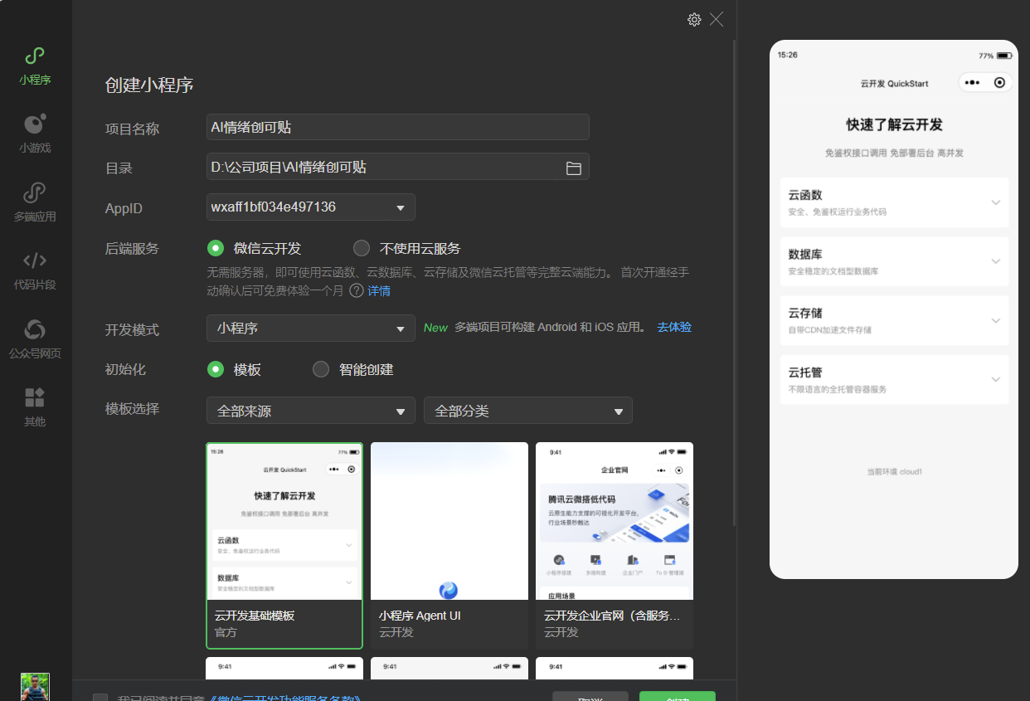This screenshot has width=1030, height=701.
Task: Select the 云开发企业官网 template card
Action: 615,545
